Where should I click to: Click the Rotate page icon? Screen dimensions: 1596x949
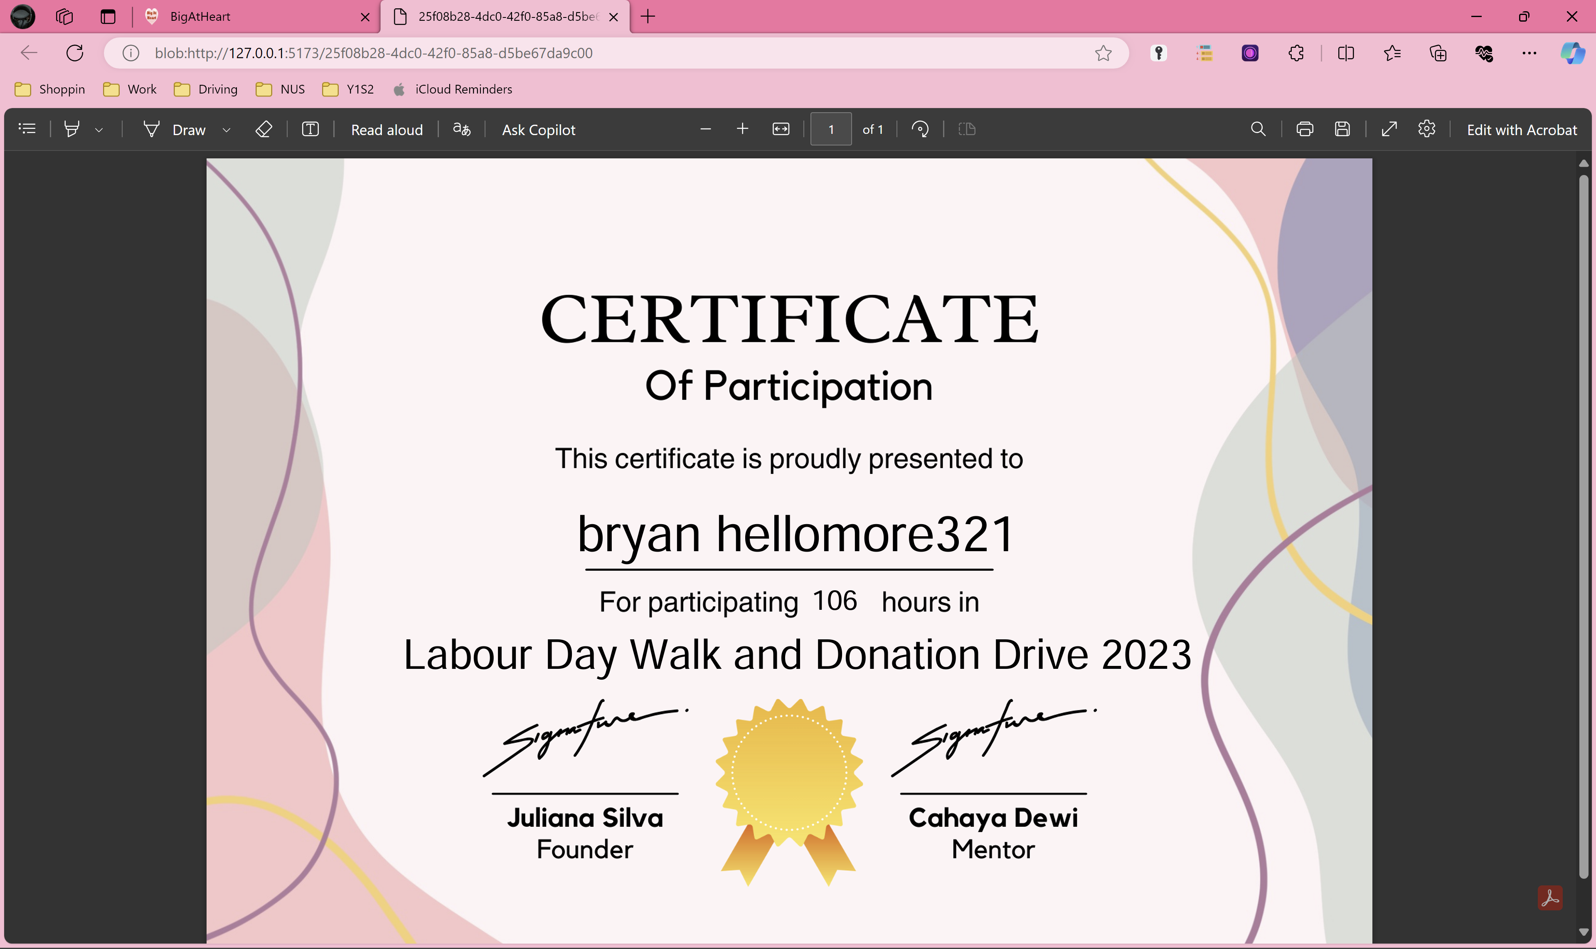coord(919,129)
